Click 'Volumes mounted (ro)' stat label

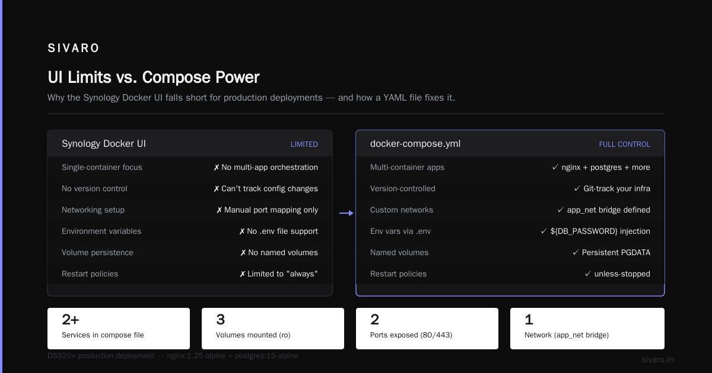[255, 335]
